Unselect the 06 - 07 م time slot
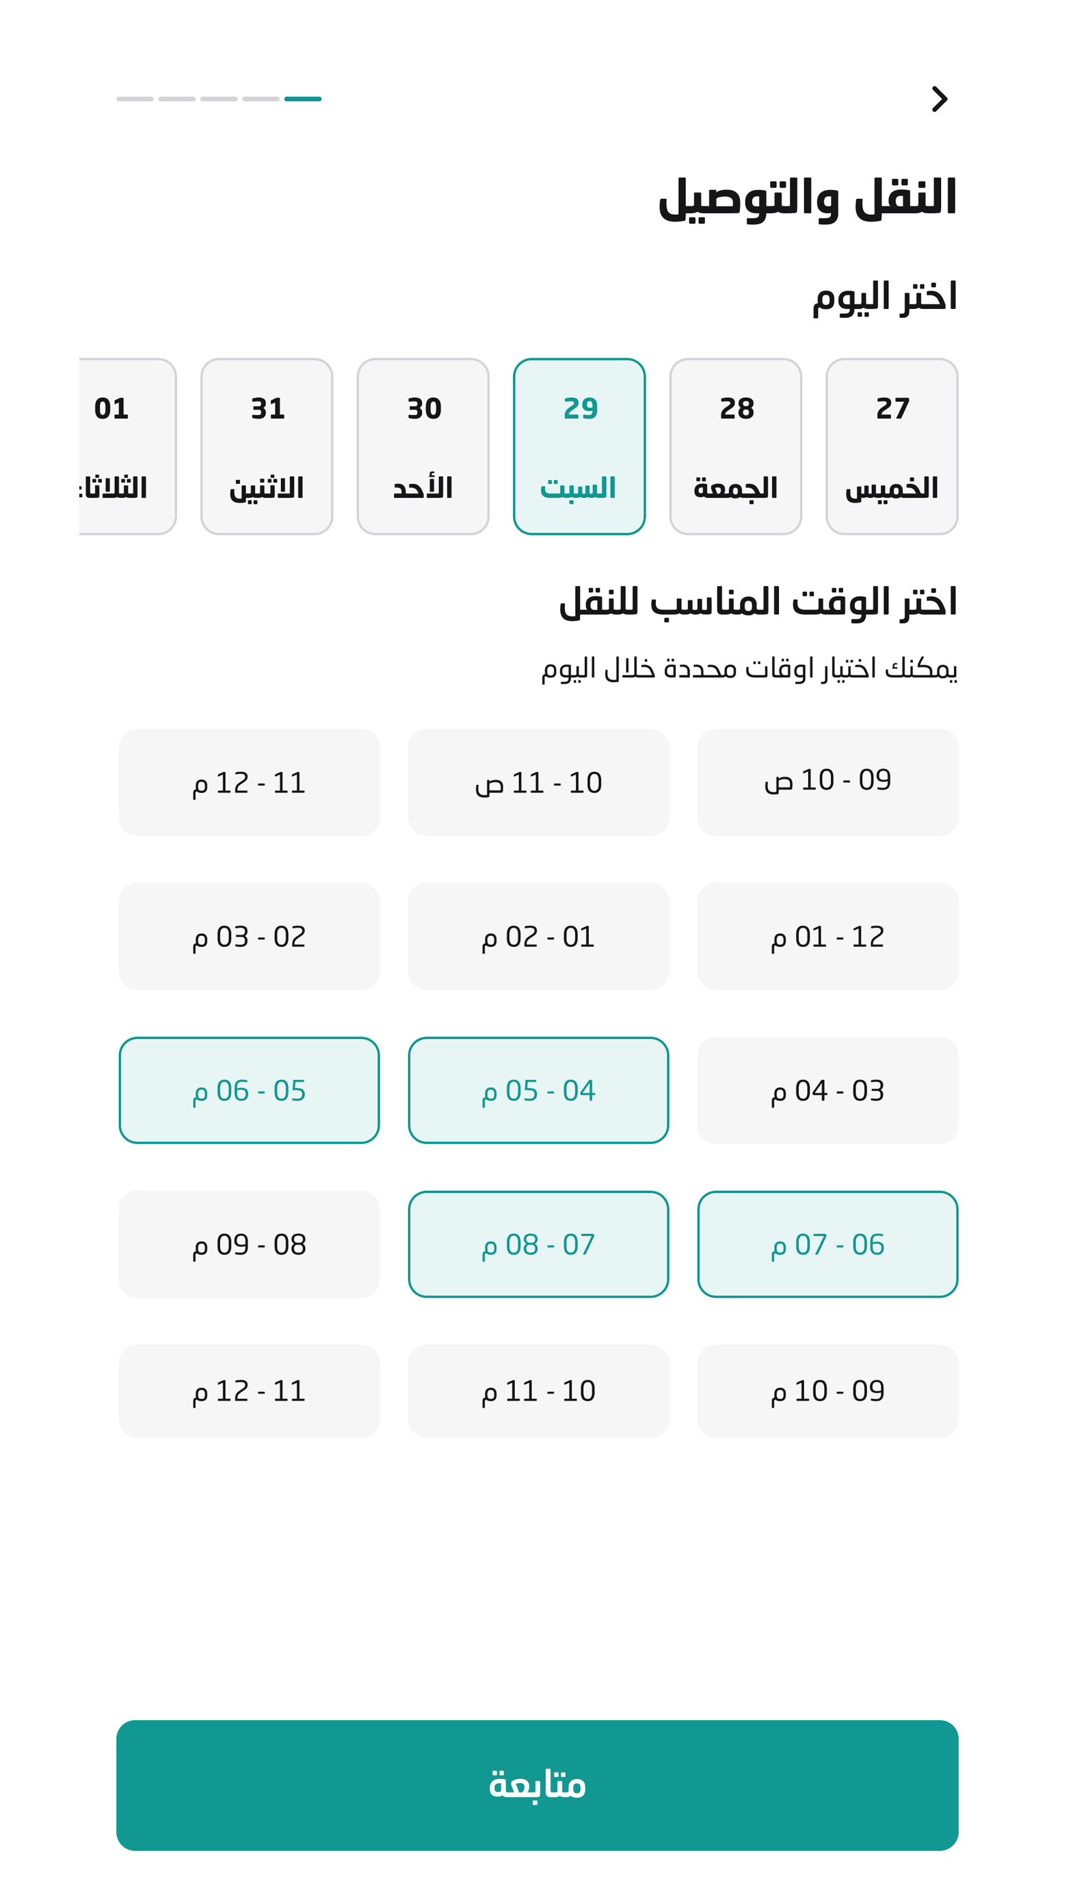The height and width of the screenshot is (1887, 1075). click(x=827, y=1244)
